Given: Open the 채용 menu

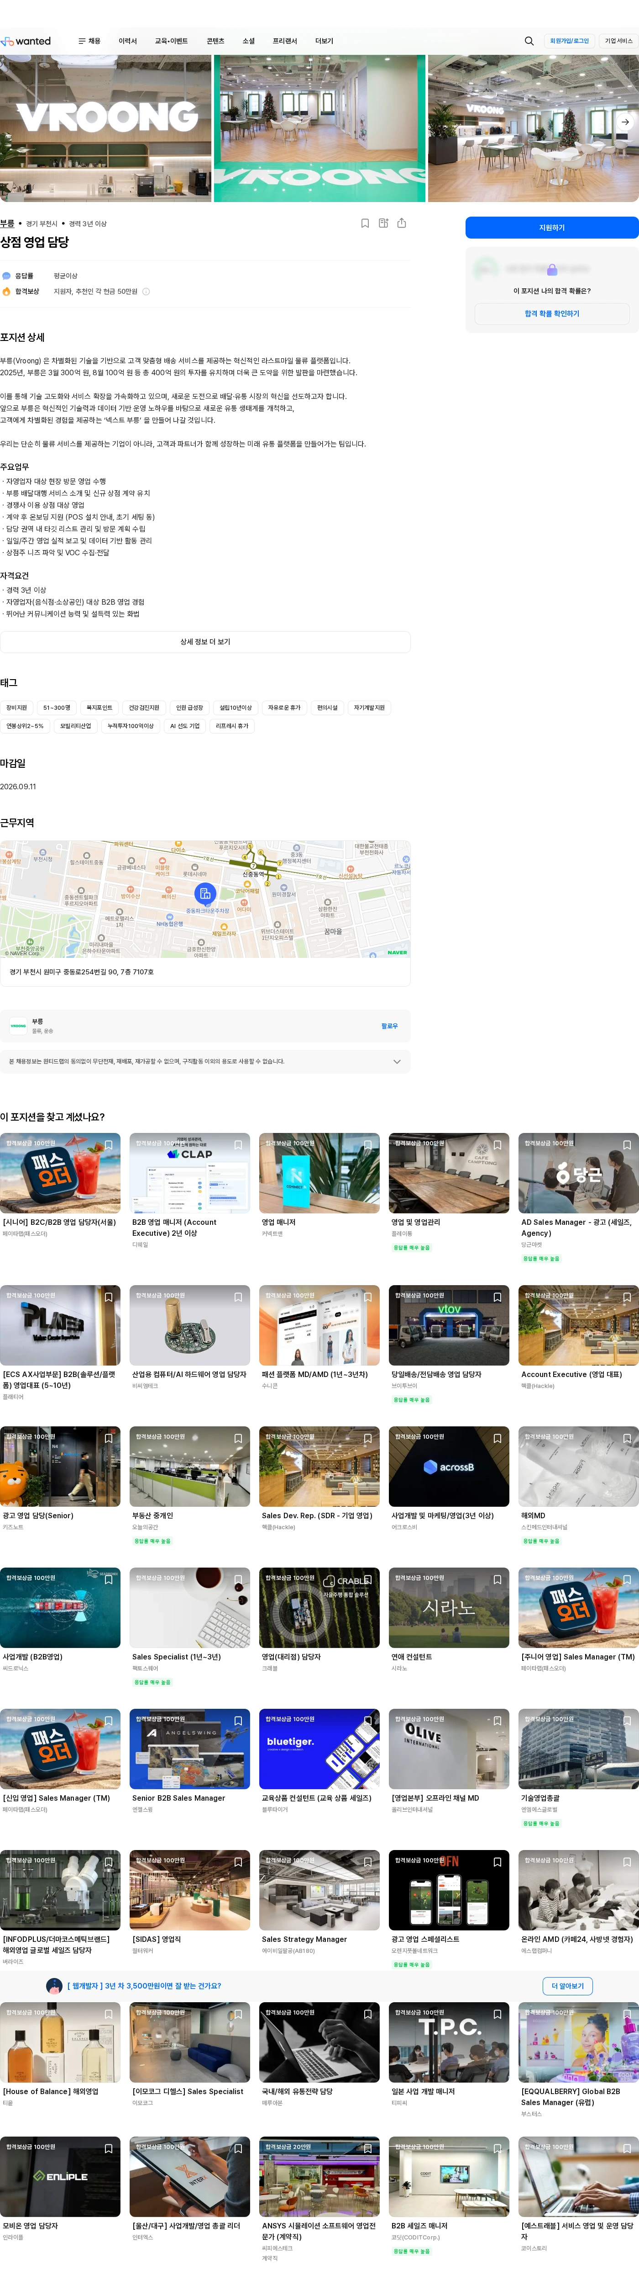Looking at the screenshot, I should (x=89, y=41).
